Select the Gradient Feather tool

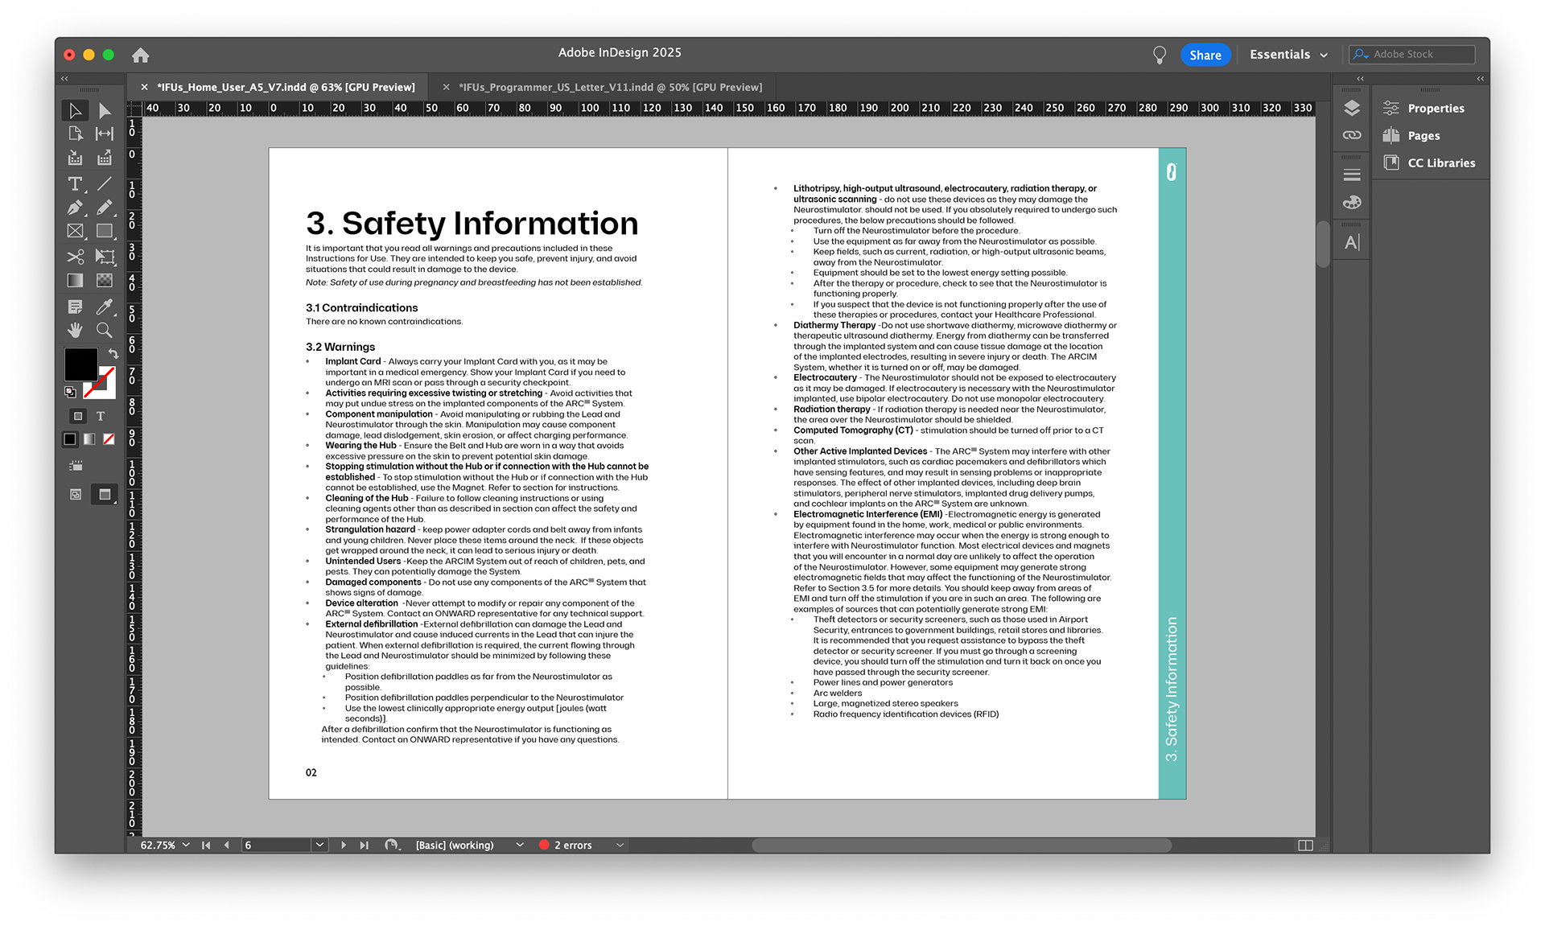[x=105, y=280]
